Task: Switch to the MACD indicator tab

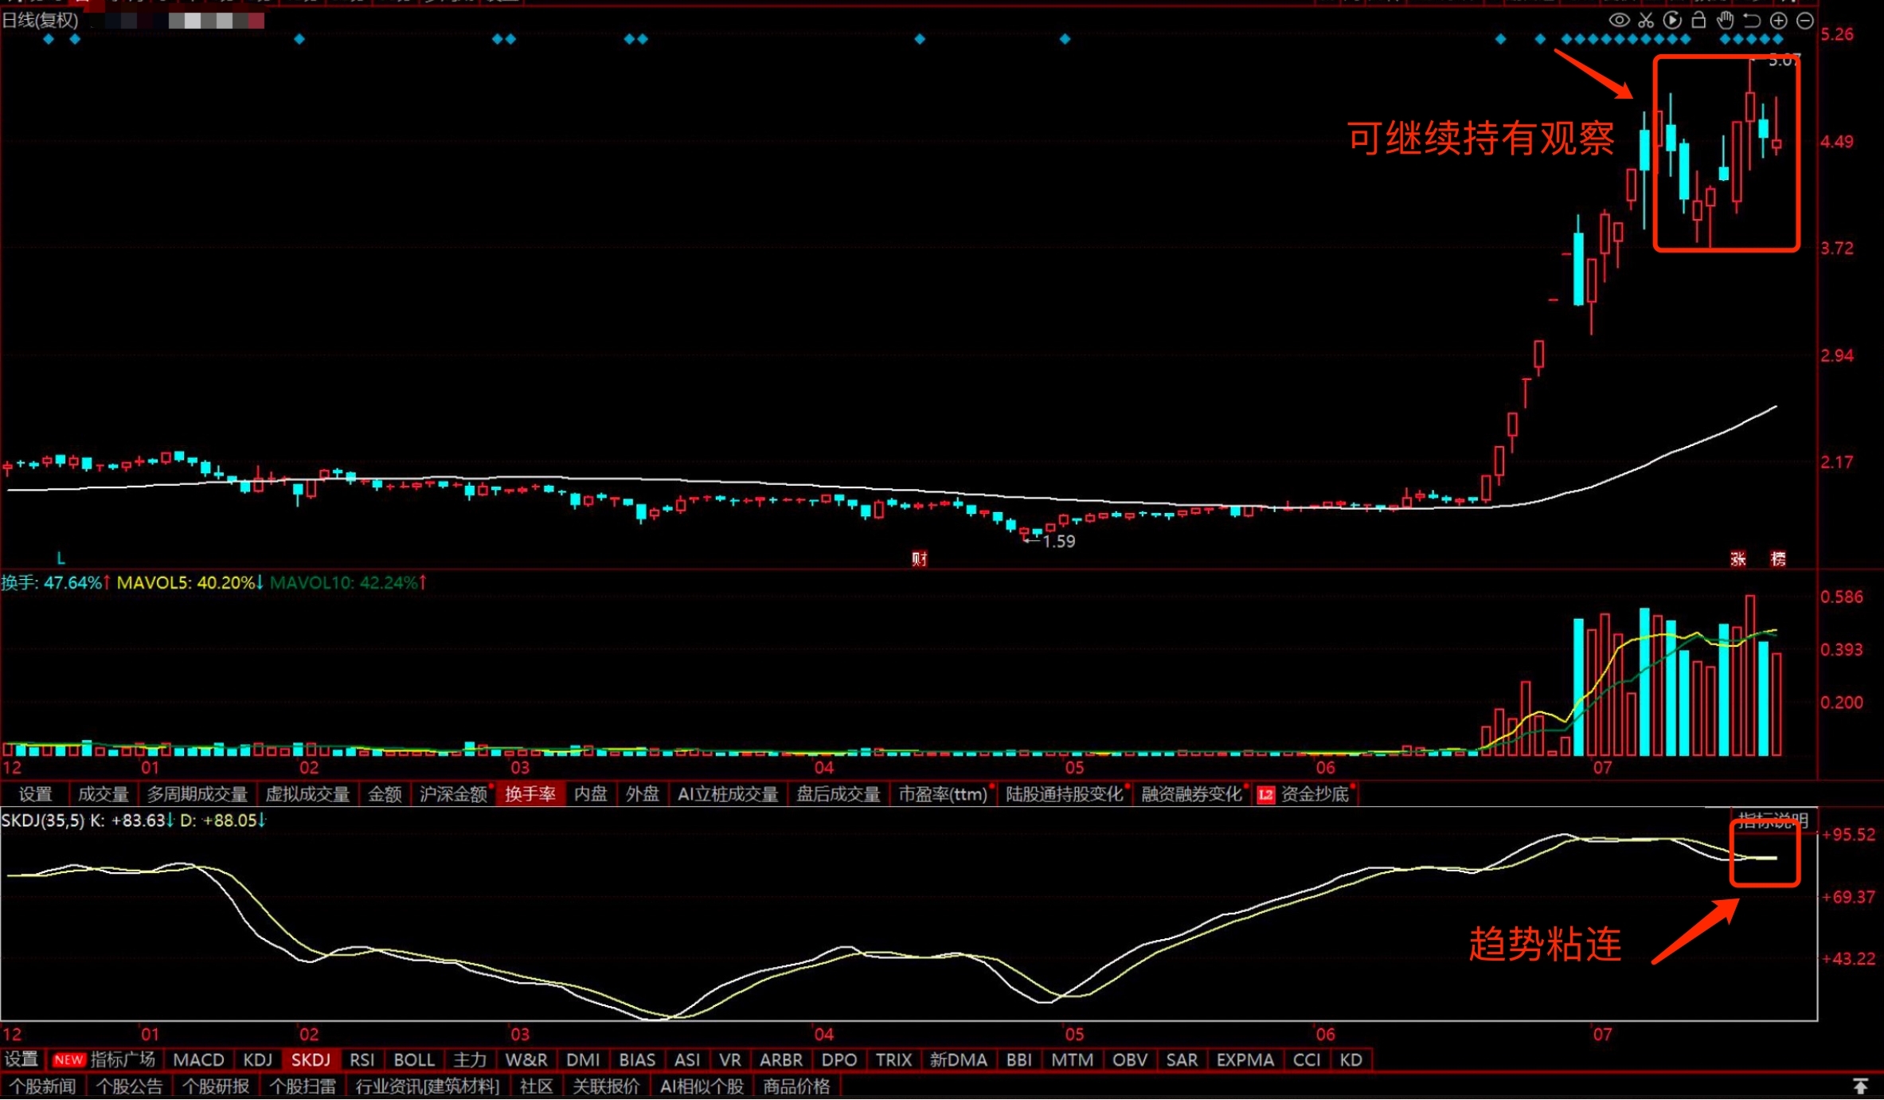Action: (198, 1060)
